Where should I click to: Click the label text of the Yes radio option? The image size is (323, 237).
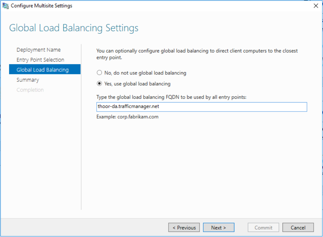(x=137, y=84)
